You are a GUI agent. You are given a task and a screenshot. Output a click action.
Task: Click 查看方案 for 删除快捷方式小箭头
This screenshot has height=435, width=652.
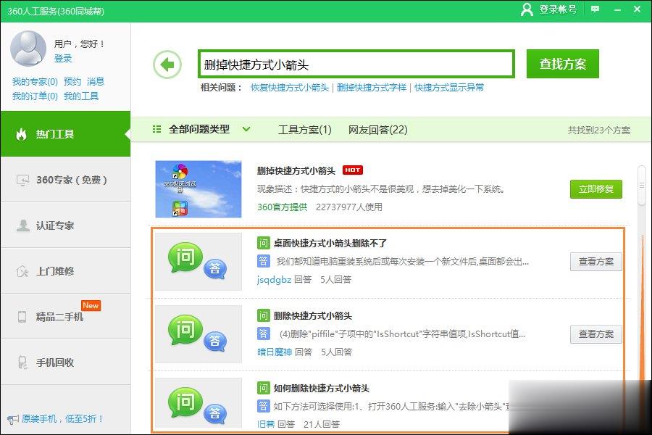[x=596, y=333]
